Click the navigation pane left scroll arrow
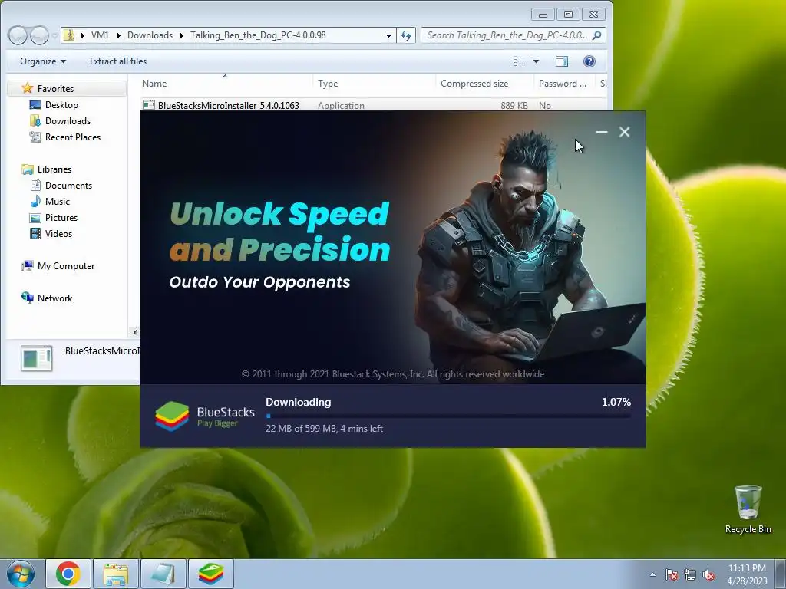786x589 pixels. (134, 332)
